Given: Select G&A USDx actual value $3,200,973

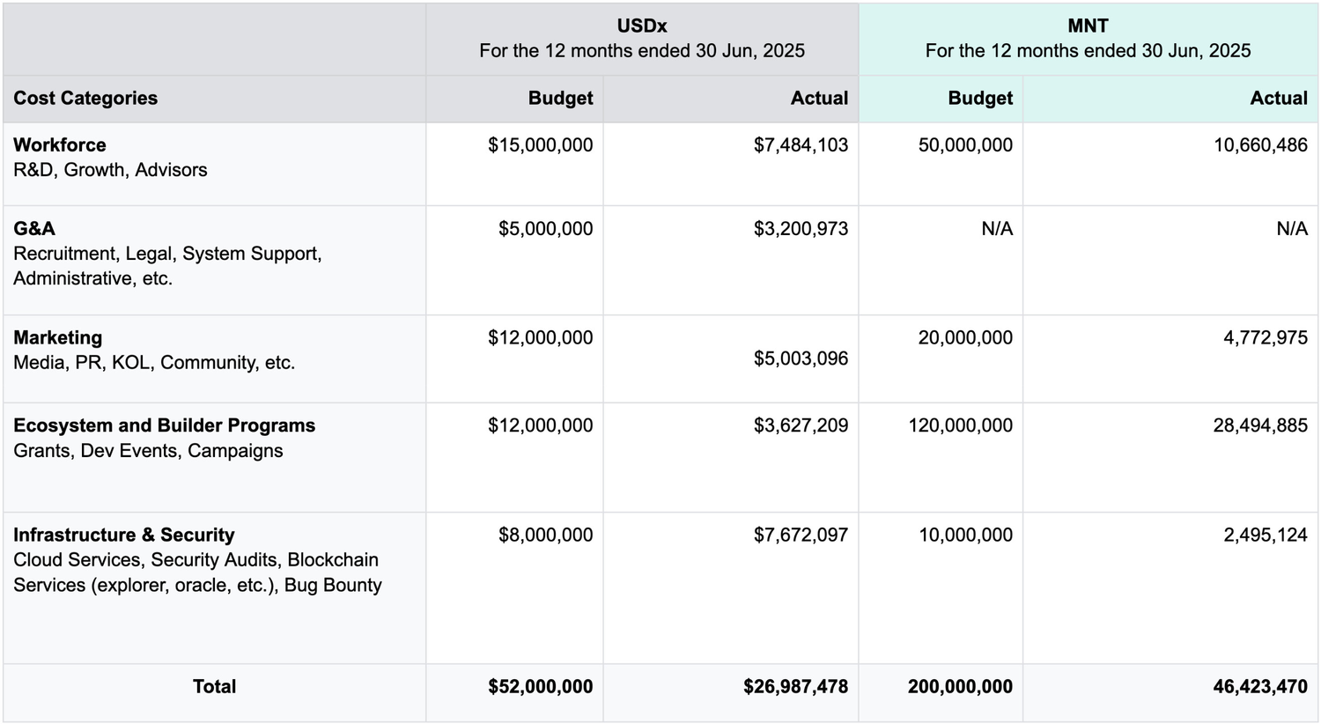Looking at the screenshot, I should (x=801, y=229).
